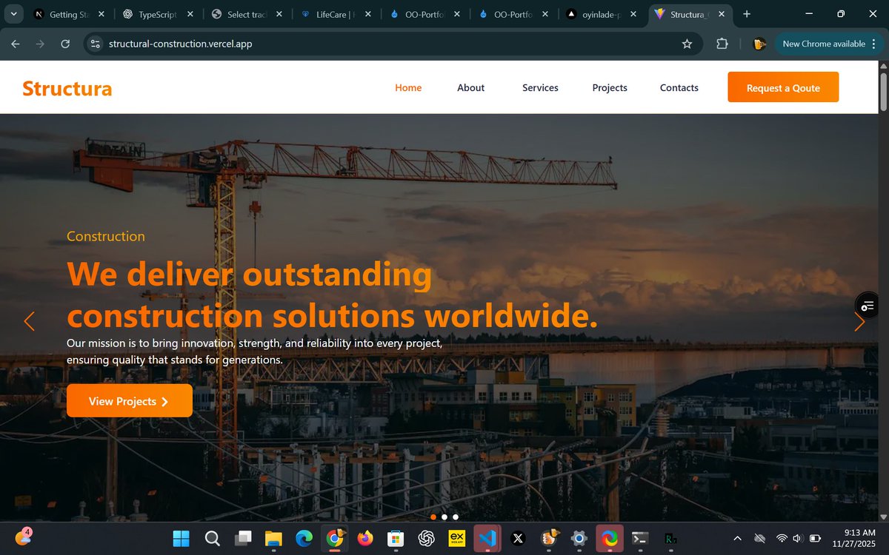Select the second carousel dot indicator
The width and height of the screenshot is (889, 555).
click(444, 517)
